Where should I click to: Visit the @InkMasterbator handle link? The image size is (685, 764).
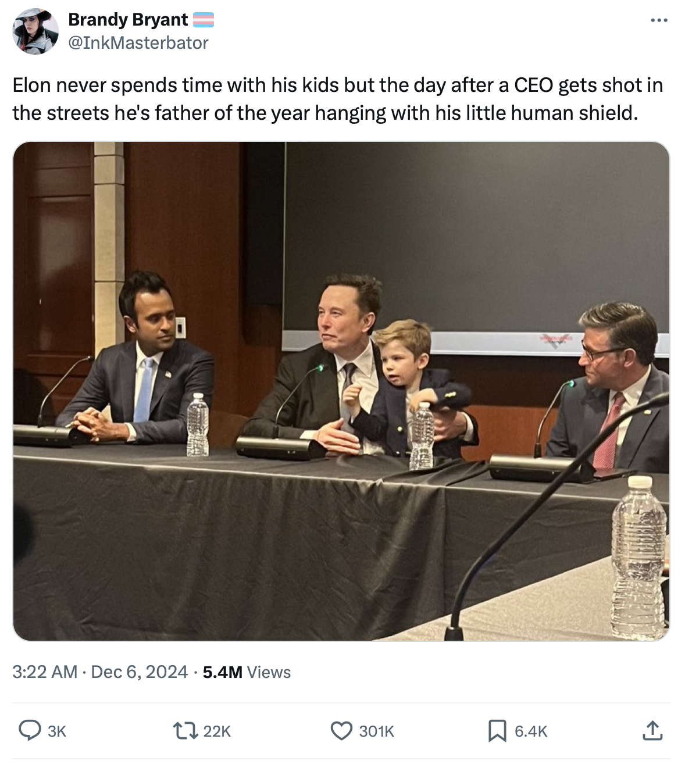tap(138, 42)
